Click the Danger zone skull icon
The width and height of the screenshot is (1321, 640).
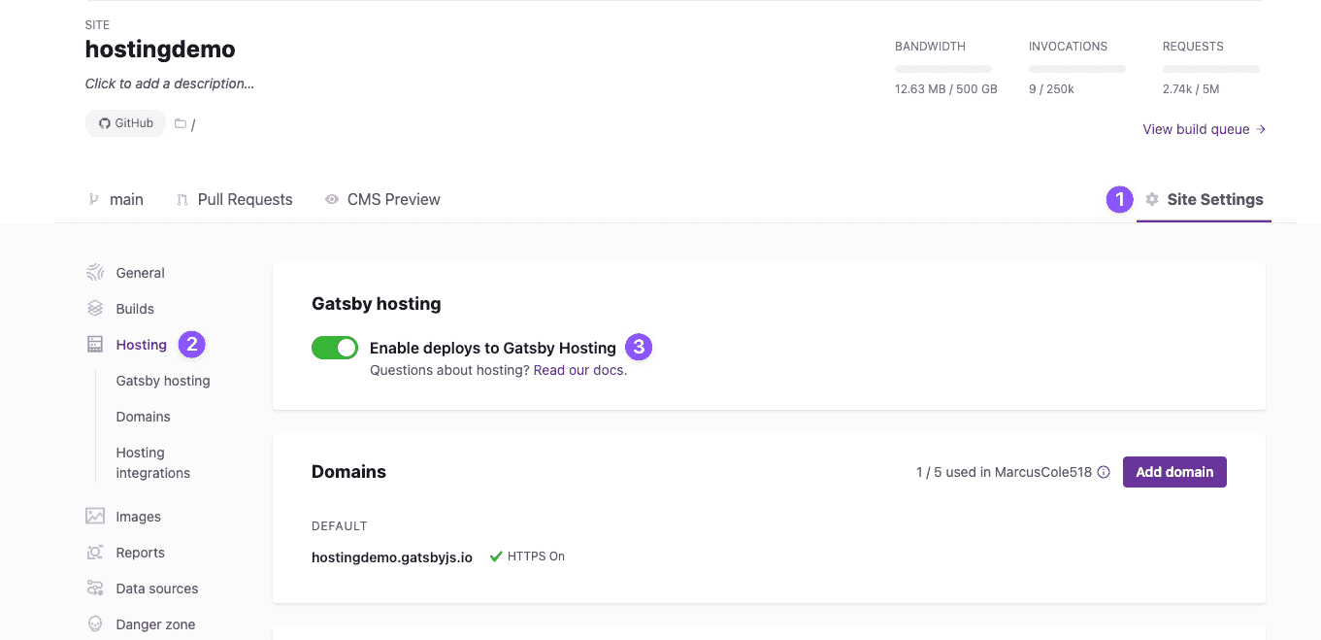[95, 624]
